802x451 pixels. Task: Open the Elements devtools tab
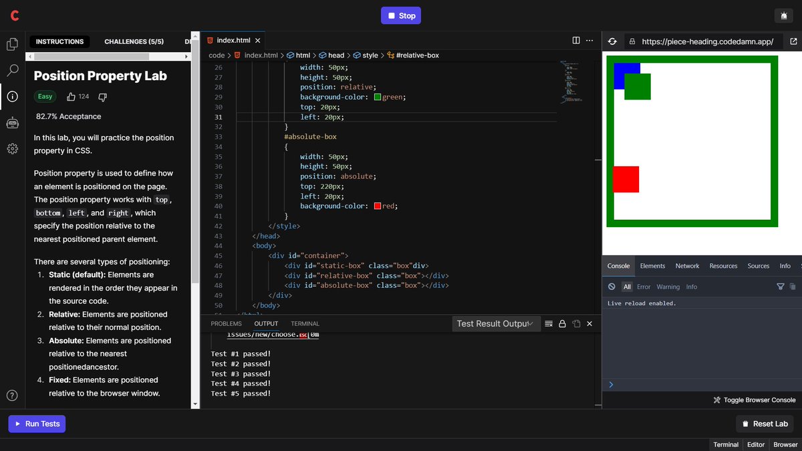pos(652,266)
